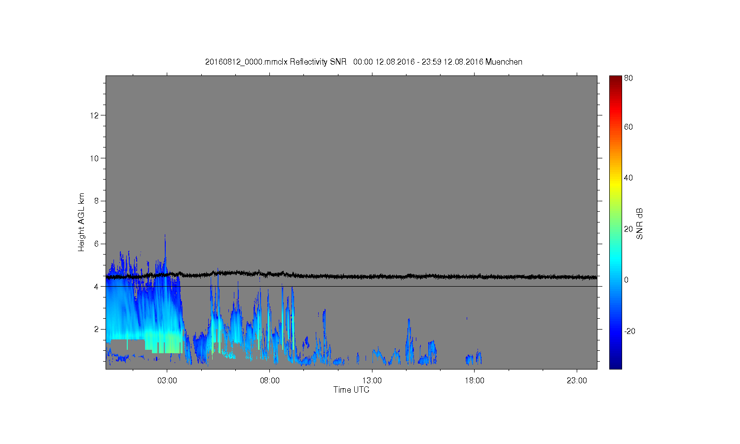Select the height tick label '6'

[x=97, y=244]
